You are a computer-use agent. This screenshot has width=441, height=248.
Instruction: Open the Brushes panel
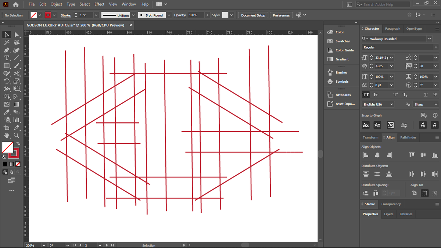pos(341,72)
